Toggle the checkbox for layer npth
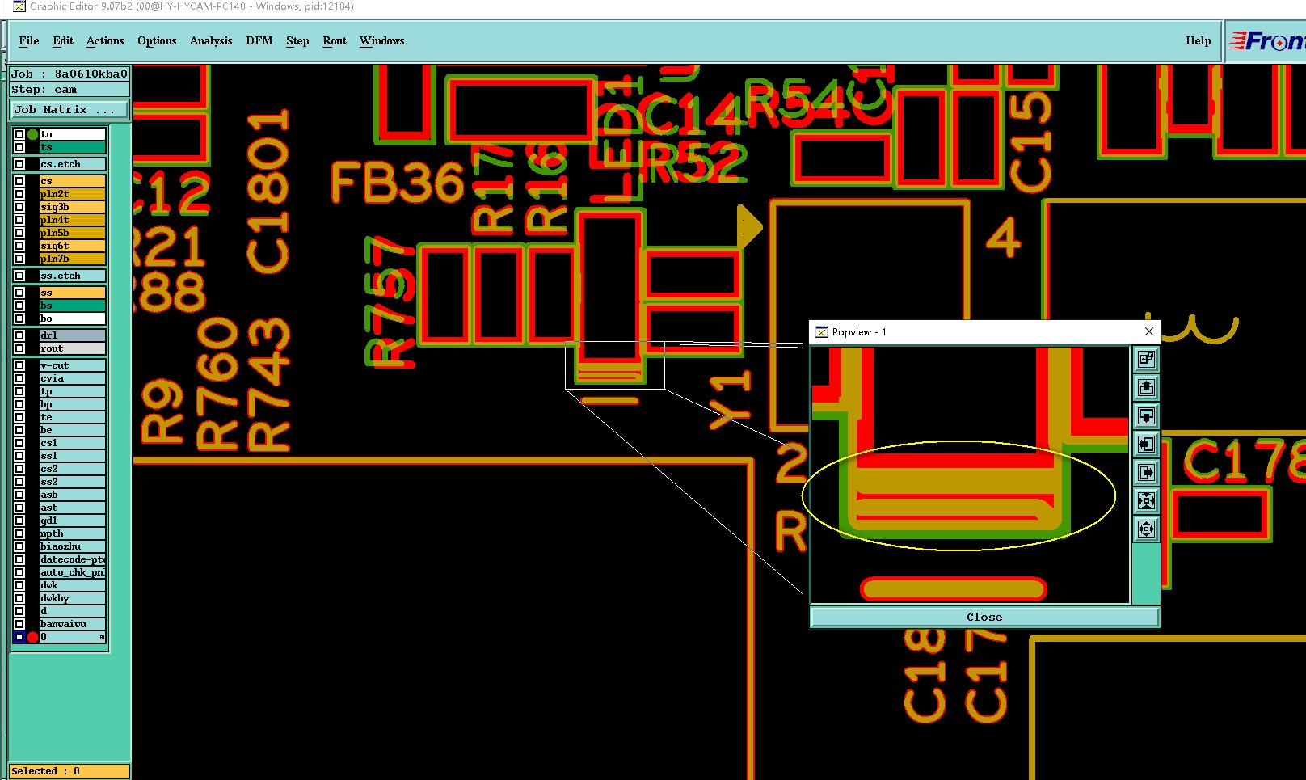The image size is (1306, 780). (x=19, y=533)
